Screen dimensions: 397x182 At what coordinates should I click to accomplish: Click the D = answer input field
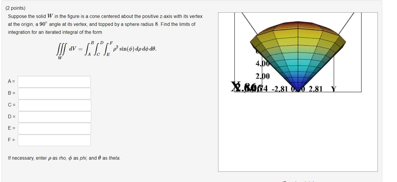pos(55,117)
